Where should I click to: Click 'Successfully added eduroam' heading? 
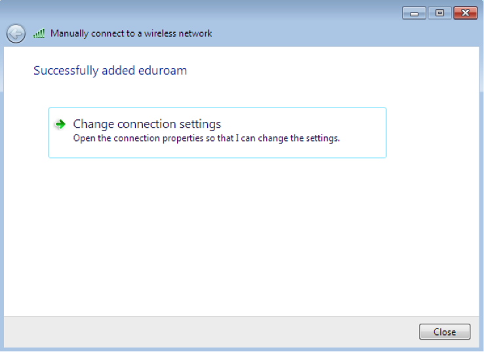click(x=110, y=71)
